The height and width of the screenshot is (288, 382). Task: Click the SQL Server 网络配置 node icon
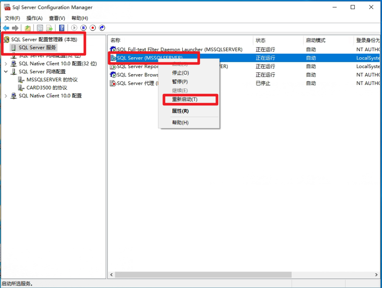[x=13, y=72]
